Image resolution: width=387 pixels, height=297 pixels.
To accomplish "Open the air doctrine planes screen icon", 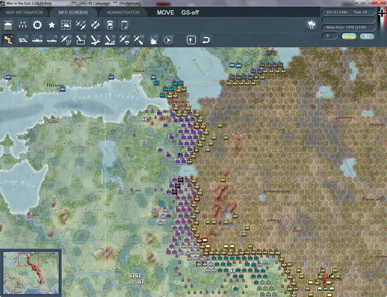I will 81,25.
